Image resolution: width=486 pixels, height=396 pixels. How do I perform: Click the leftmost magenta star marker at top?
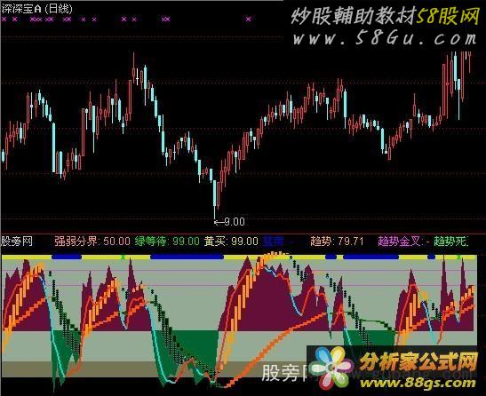4,20
